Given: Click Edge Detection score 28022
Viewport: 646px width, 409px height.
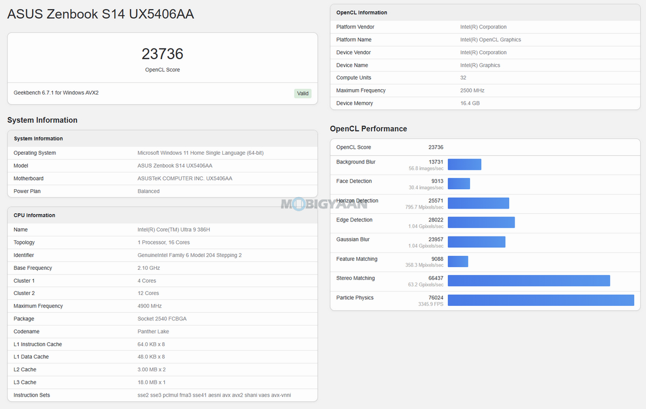Looking at the screenshot, I should (x=436, y=220).
